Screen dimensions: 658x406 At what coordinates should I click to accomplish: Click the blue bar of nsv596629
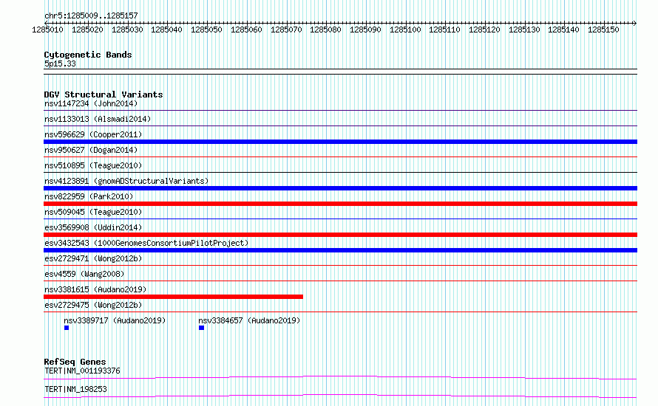point(340,142)
